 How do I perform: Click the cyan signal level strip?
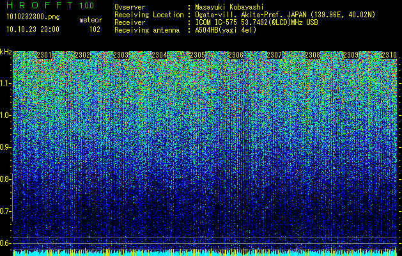click(205, 253)
